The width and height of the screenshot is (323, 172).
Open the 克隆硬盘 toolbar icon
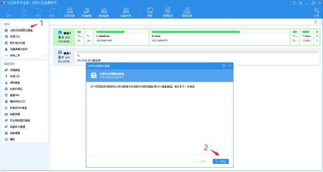(87, 12)
